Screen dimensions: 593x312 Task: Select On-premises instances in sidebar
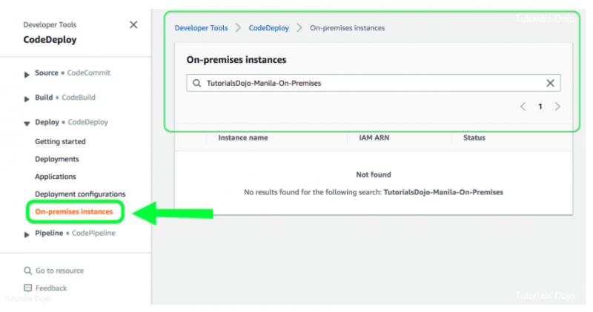point(74,212)
